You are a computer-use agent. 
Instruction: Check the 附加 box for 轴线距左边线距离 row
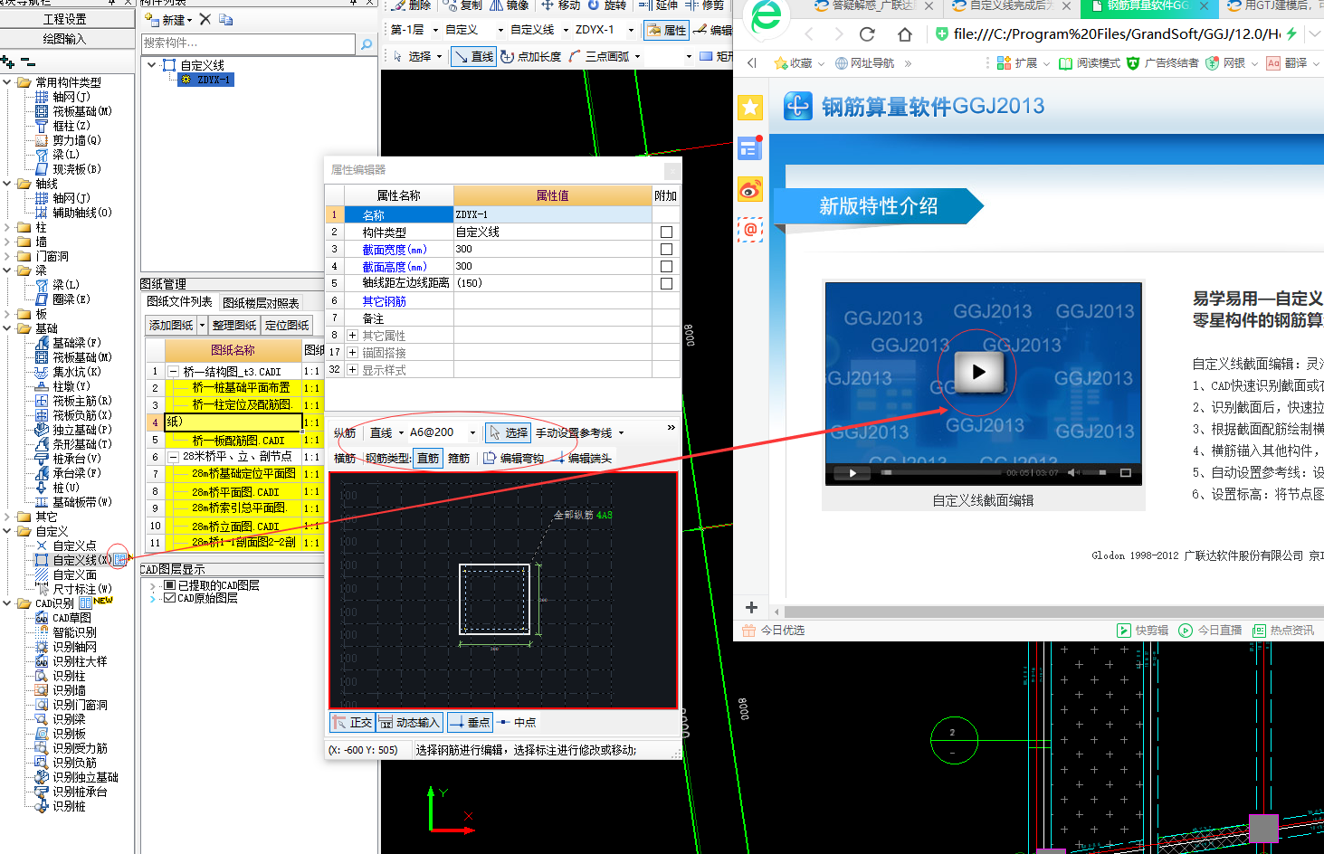point(666,283)
